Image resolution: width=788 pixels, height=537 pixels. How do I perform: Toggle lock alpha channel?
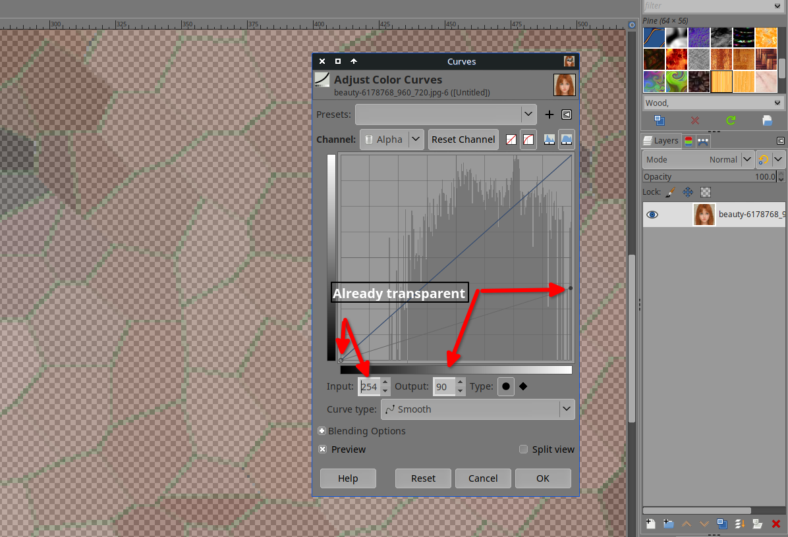(x=706, y=192)
